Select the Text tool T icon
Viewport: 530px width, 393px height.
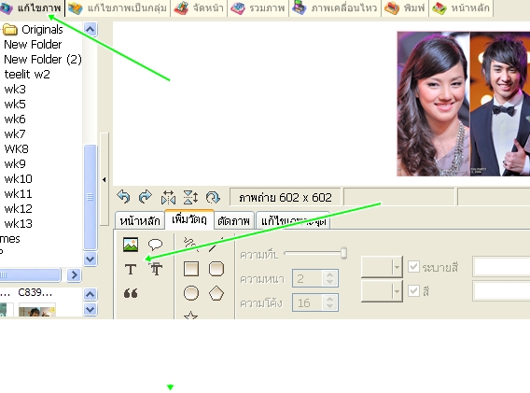tap(131, 269)
